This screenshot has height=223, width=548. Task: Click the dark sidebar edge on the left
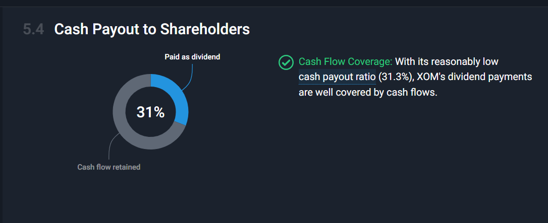pyautogui.click(x=1, y=115)
